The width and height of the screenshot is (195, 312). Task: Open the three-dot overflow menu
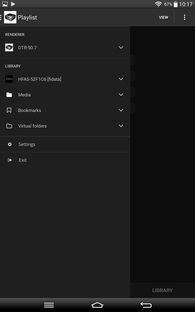[185, 17]
